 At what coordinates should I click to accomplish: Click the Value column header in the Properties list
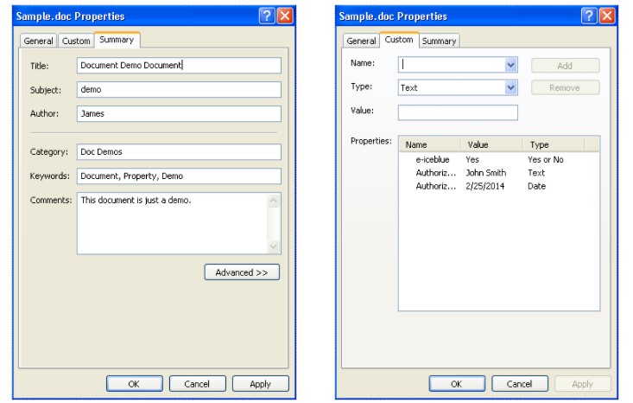point(492,144)
